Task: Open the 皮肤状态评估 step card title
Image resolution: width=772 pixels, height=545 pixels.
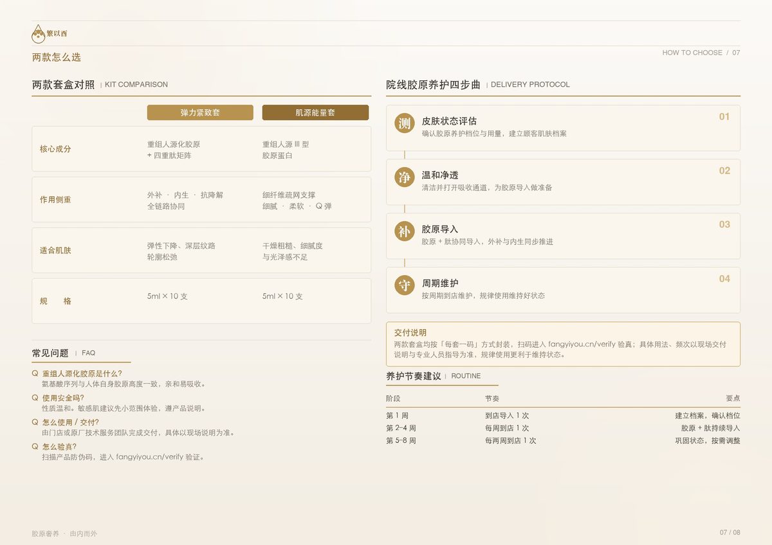Action: click(x=449, y=121)
